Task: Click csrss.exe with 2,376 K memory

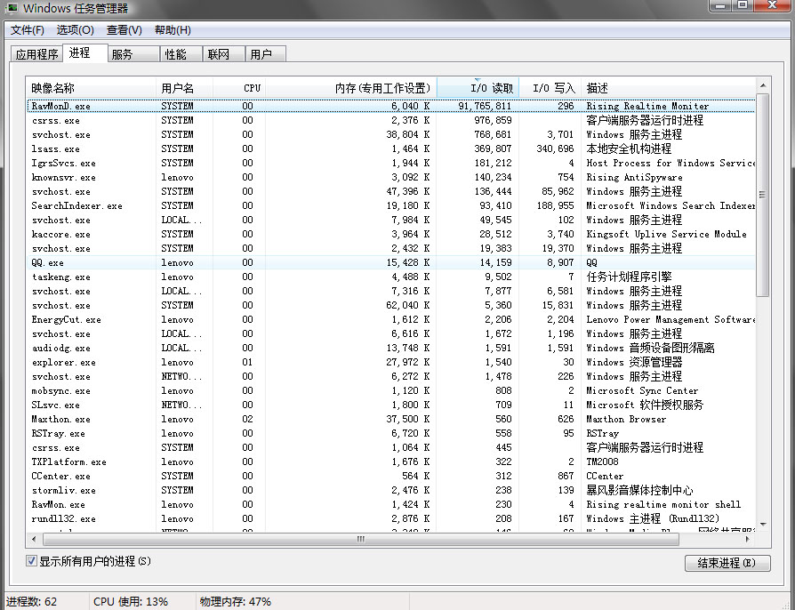Action: 390,120
